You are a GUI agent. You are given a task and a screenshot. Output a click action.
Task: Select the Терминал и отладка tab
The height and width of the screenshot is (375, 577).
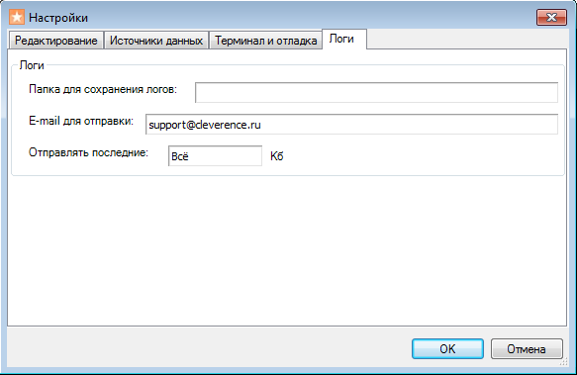(x=265, y=41)
